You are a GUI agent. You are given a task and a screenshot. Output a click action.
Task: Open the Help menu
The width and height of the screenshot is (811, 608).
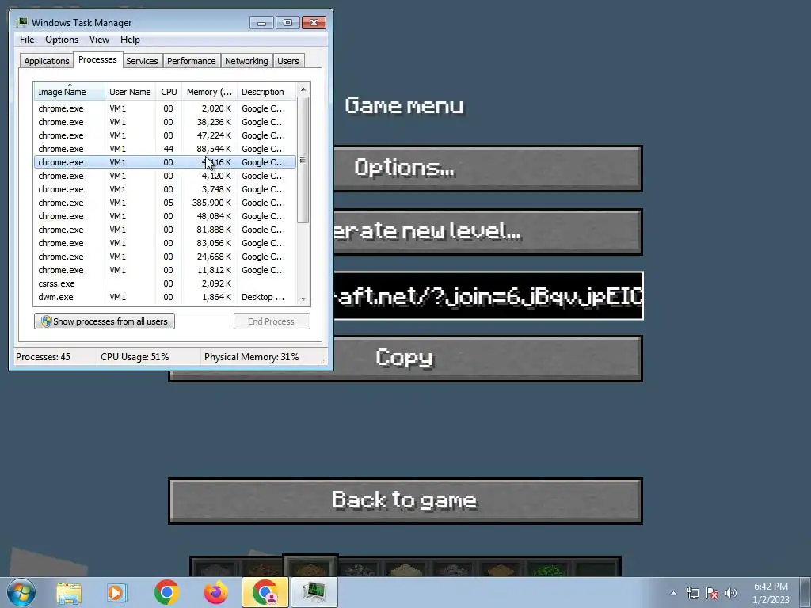pos(130,40)
